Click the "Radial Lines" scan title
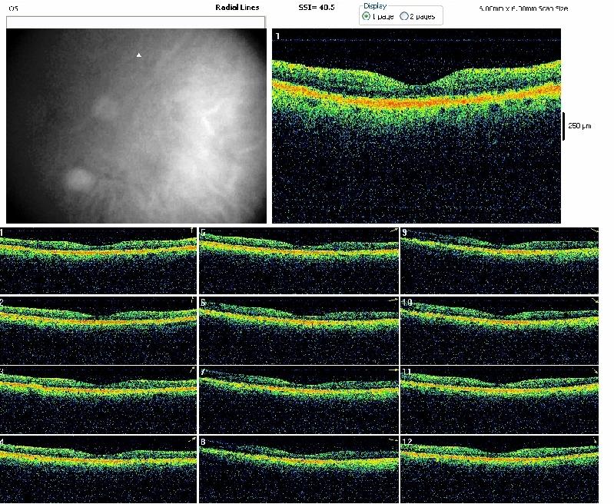 tap(237, 7)
